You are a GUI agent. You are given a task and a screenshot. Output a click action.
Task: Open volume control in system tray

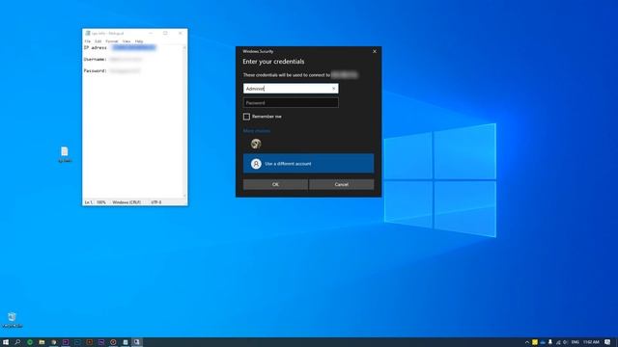coord(565,342)
